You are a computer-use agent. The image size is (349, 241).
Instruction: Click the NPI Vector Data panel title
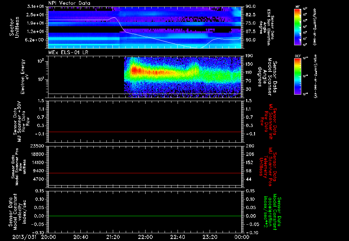pyautogui.click(x=70, y=3)
